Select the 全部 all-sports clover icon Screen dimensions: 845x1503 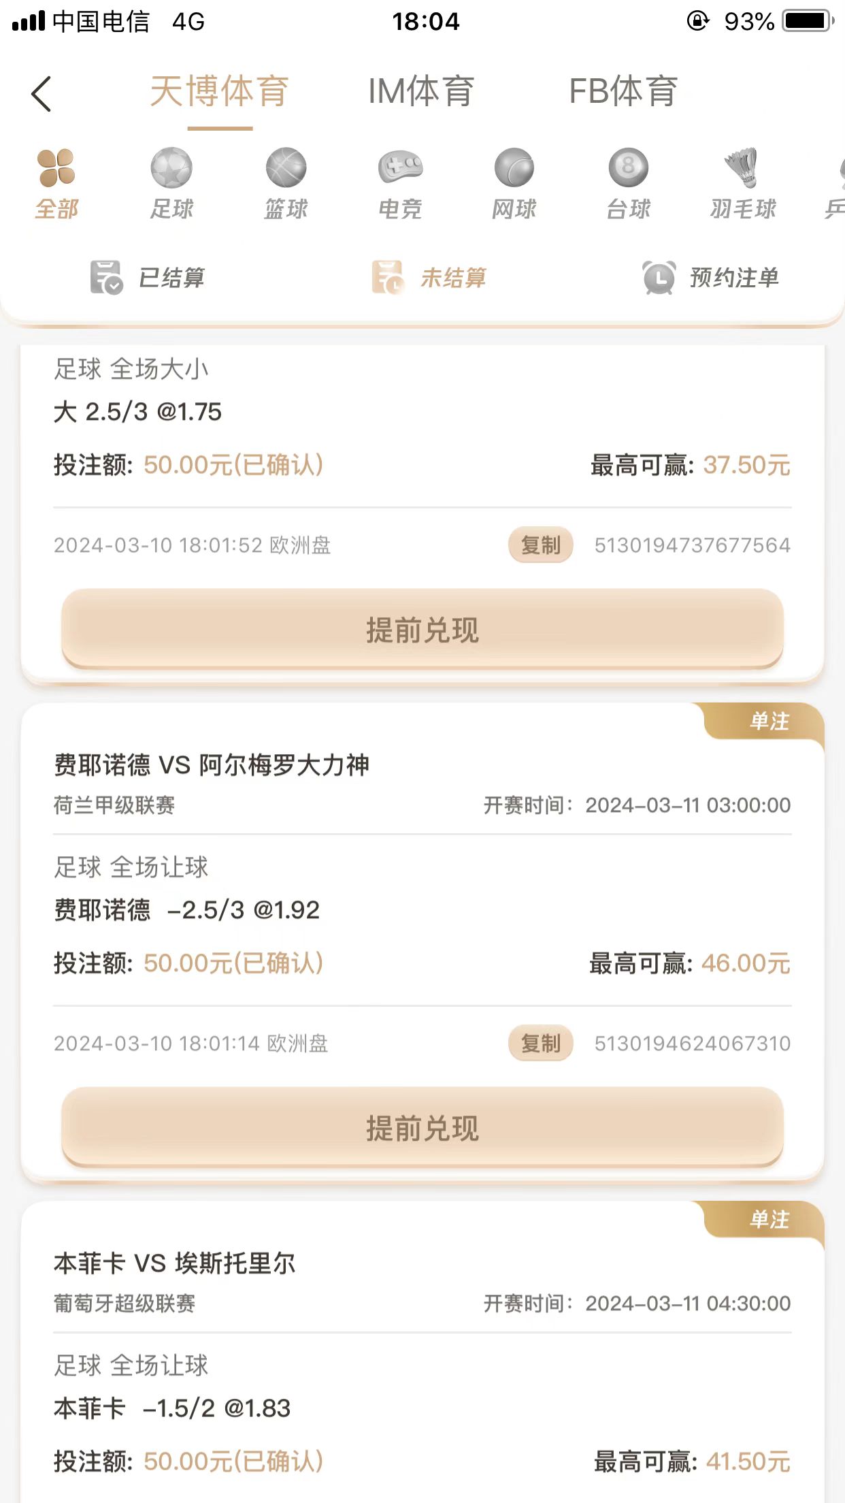[x=56, y=168]
